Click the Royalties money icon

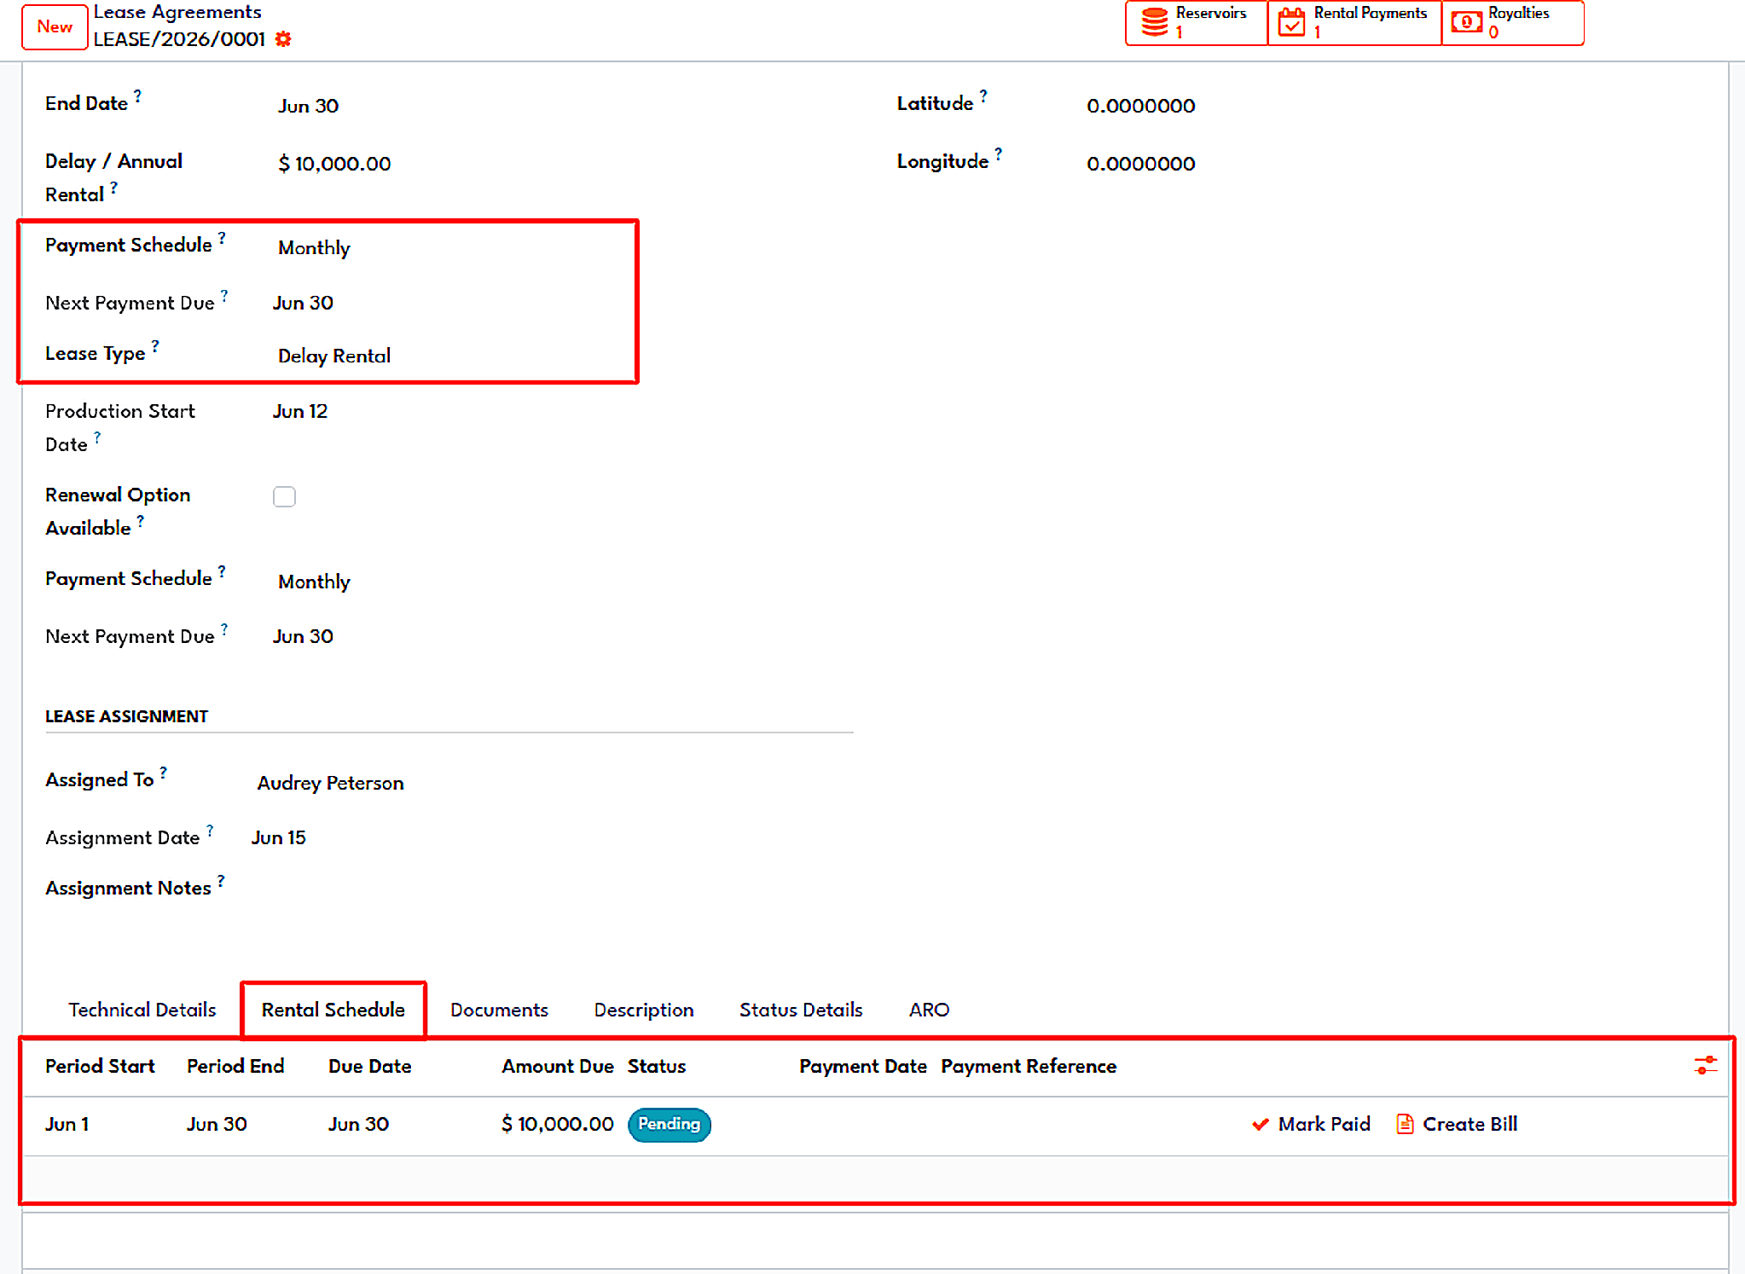point(1467,22)
